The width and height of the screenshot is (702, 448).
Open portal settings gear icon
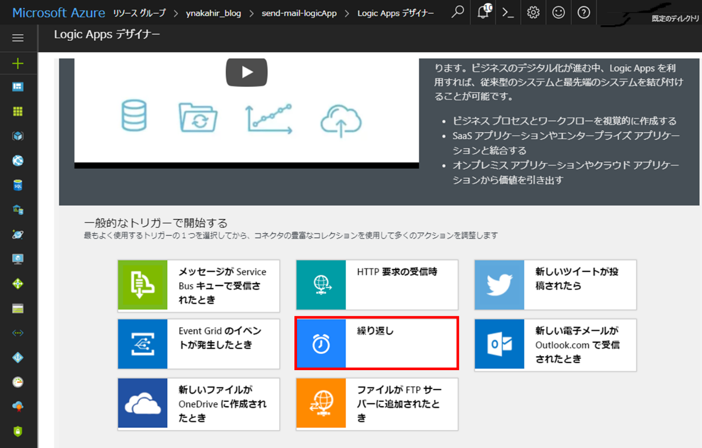(x=533, y=12)
